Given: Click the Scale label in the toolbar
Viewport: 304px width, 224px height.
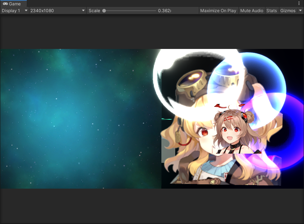Looking at the screenshot, I should [x=94, y=11].
